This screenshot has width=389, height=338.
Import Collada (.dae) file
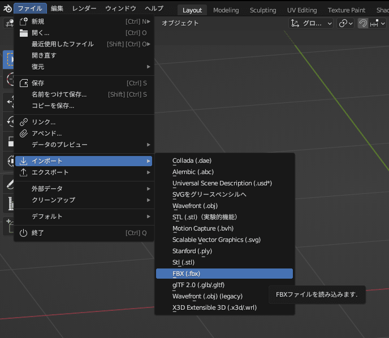tap(224, 161)
